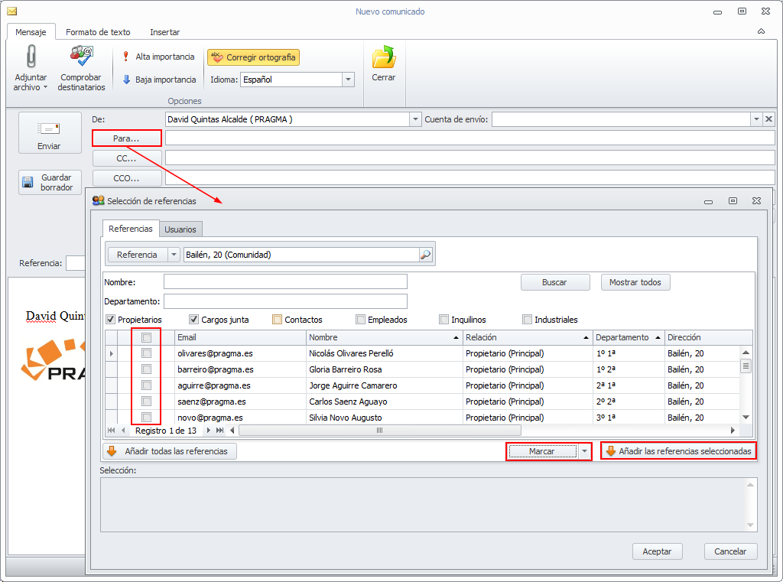Go to last record navigation icon
The width and height of the screenshot is (783, 582).
click(x=219, y=430)
